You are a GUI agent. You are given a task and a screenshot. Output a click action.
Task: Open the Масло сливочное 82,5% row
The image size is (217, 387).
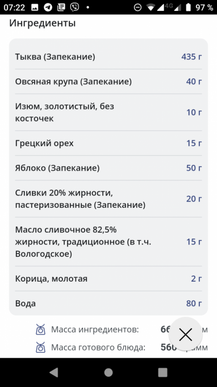[108, 242]
